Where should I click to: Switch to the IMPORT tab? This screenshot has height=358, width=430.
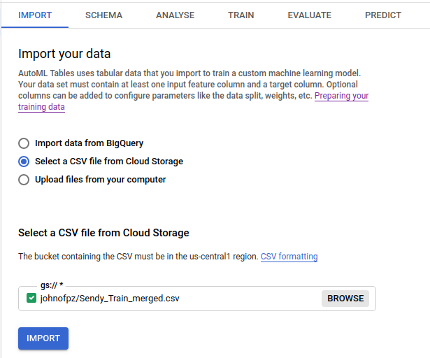click(x=34, y=15)
